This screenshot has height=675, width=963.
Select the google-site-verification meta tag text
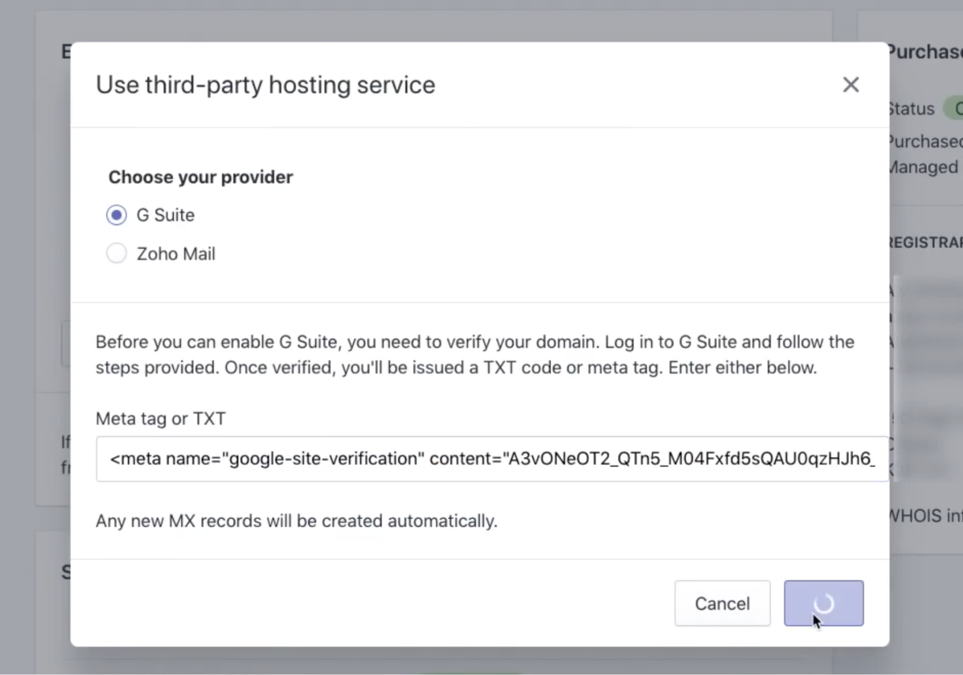(489, 459)
